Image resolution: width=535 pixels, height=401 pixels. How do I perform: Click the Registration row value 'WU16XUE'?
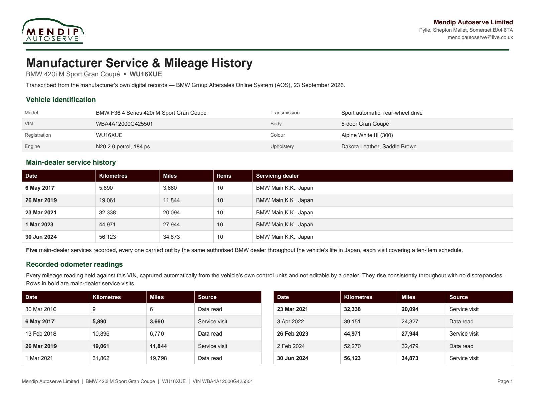tap(109, 135)
